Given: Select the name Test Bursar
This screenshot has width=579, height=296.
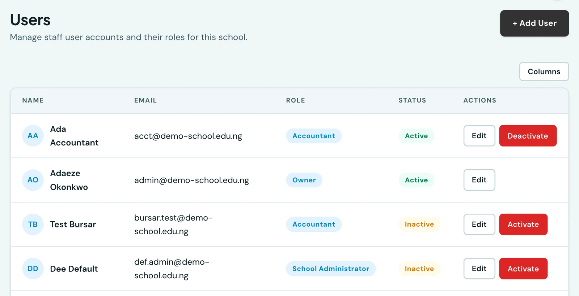Looking at the screenshot, I should pyautogui.click(x=73, y=224).
